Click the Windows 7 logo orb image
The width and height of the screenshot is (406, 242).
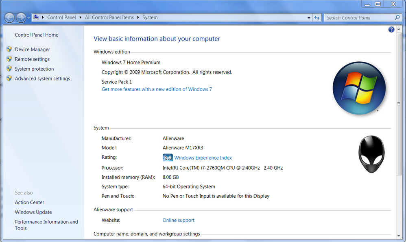pyautogui.click(x=359, y=88)
